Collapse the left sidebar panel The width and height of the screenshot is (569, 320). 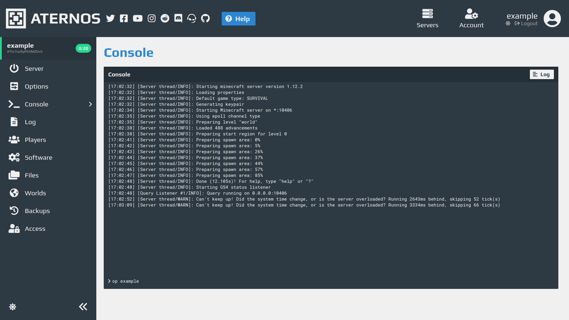point(83,306)
